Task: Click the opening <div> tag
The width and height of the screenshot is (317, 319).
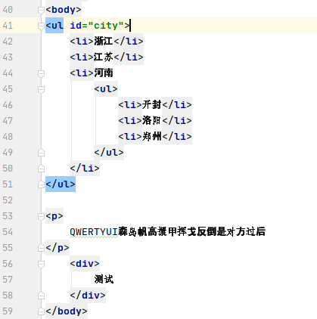Action: [x=85, y=264]
